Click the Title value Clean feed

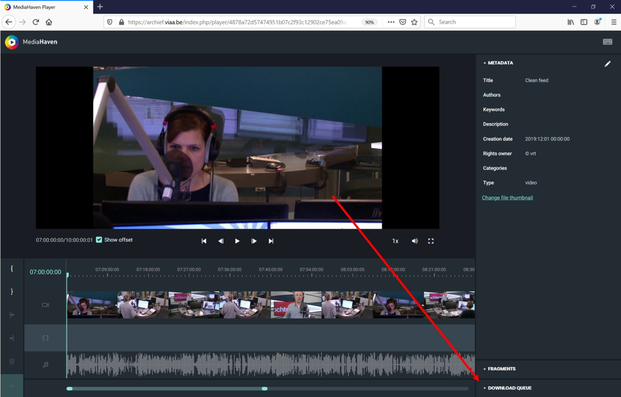click(536, 81)
